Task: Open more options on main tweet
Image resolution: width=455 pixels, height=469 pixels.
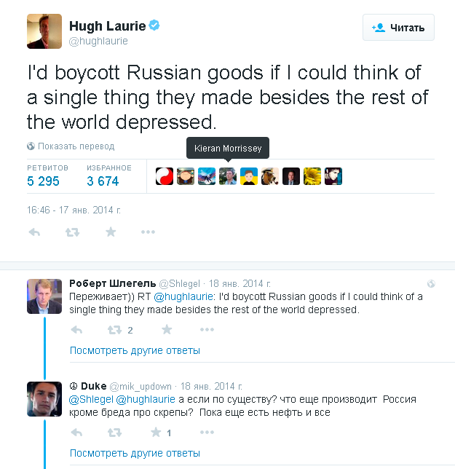Action: click(148, 232)
